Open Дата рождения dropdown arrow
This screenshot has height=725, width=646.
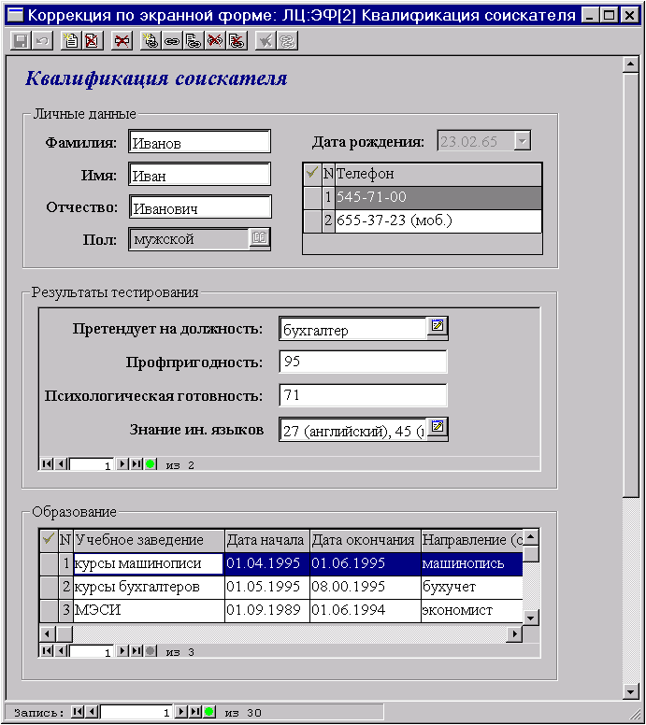tap(522, 141)
